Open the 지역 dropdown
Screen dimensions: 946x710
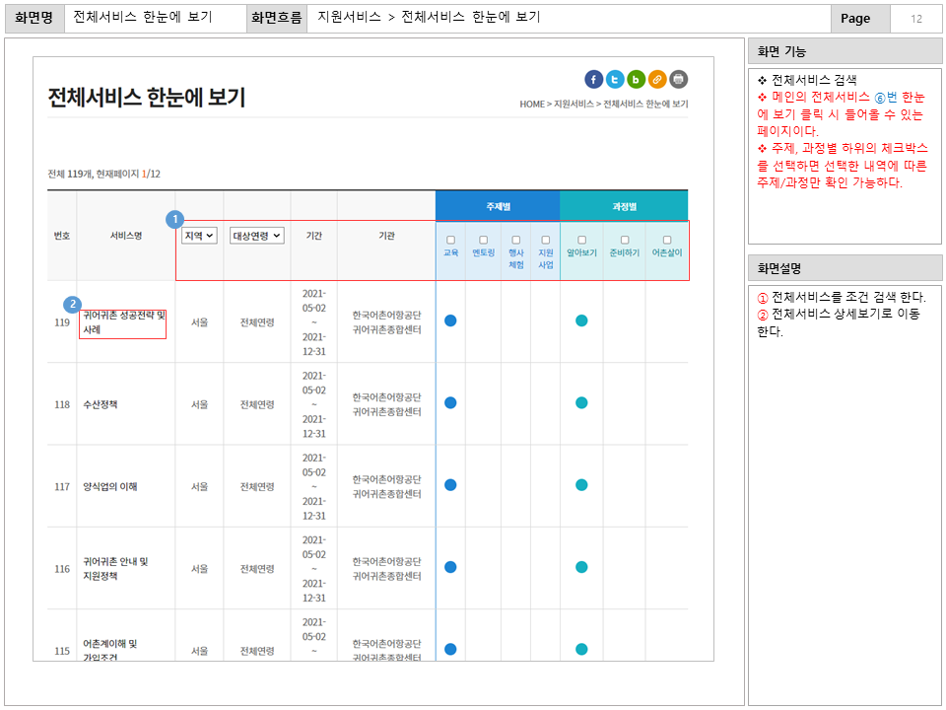(x=199, y=236)
